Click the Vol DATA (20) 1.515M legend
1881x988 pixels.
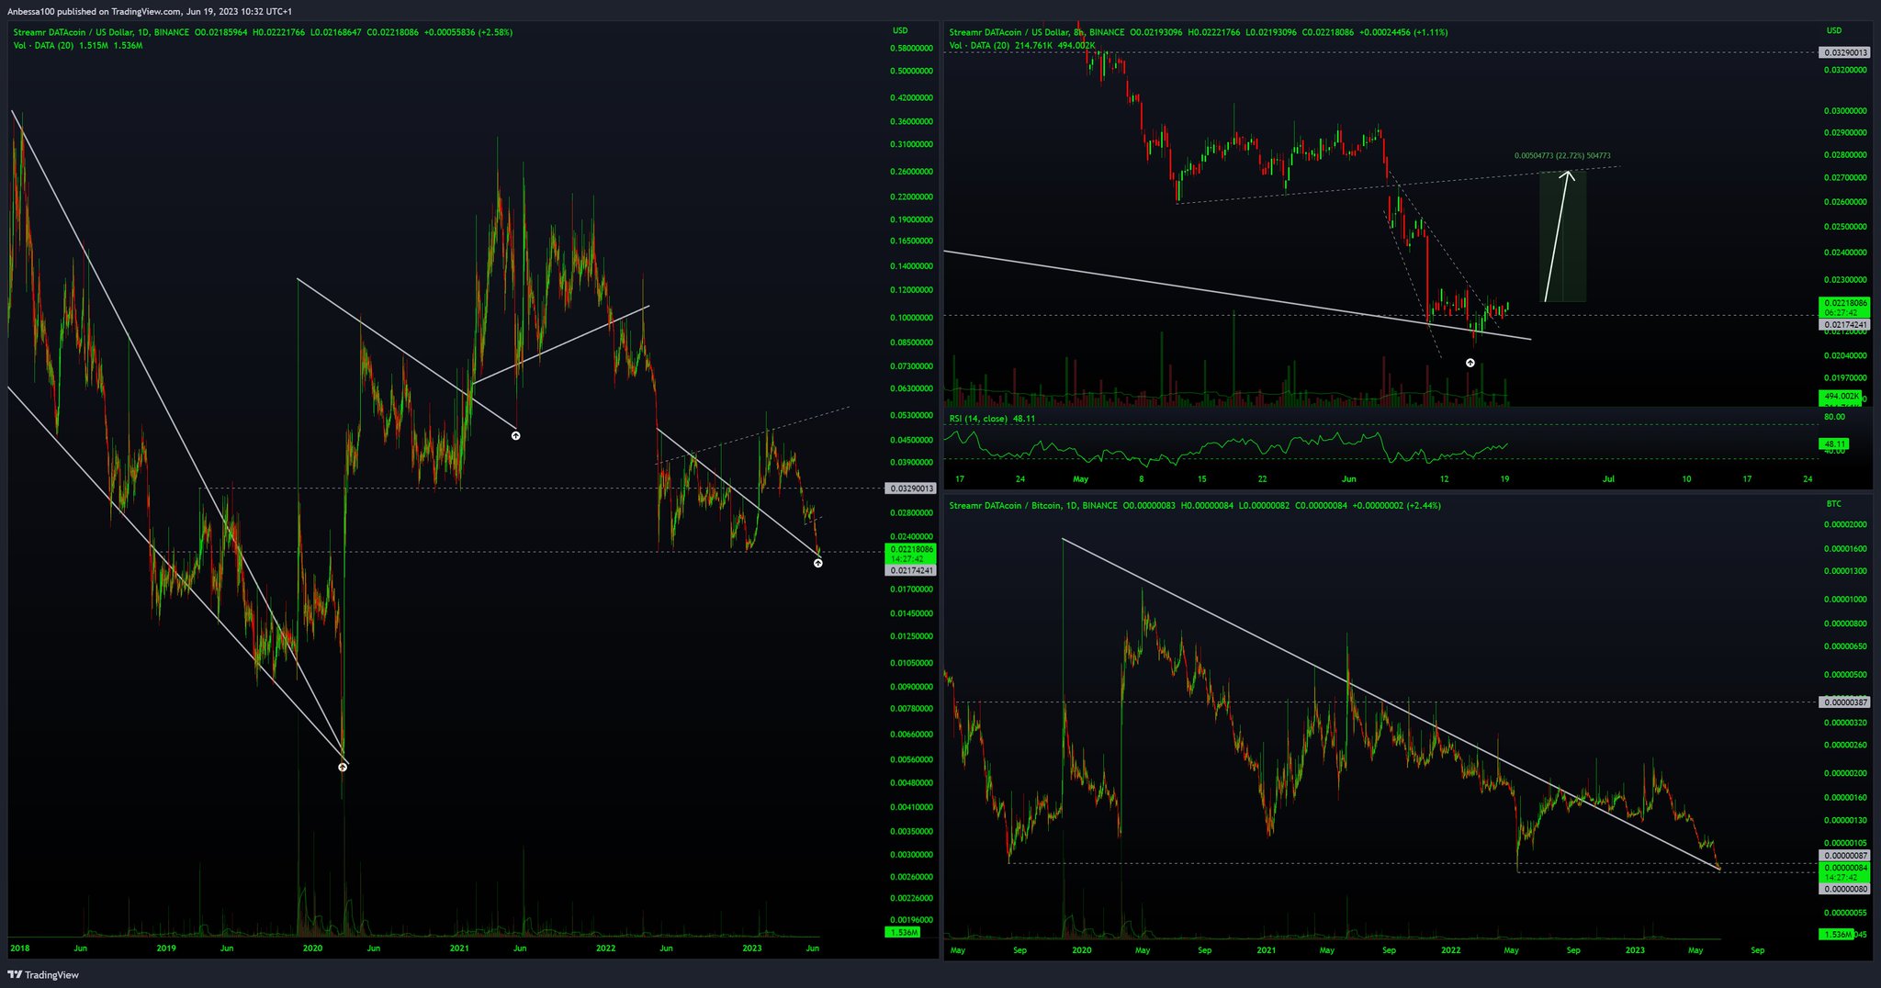pos(78,45)
